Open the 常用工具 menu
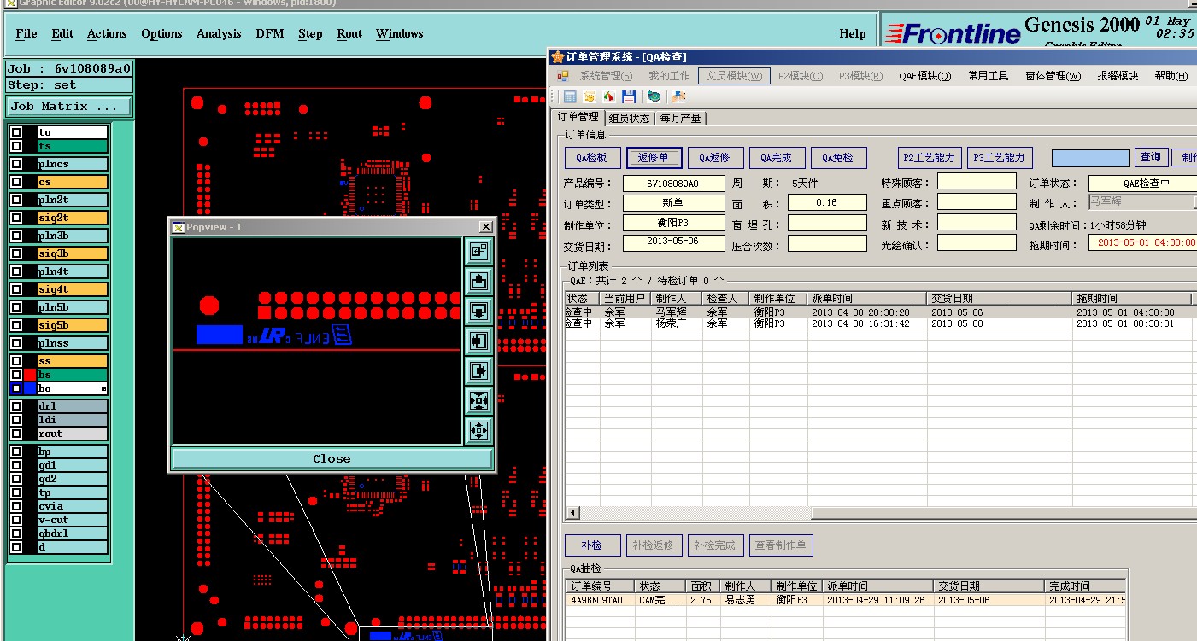Viewport: 1197px width, 641px height. tap(988, 76)
